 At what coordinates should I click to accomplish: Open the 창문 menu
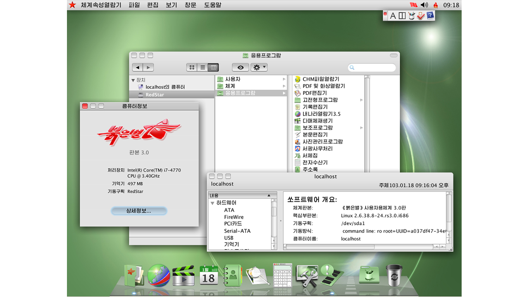pos(191,5)
